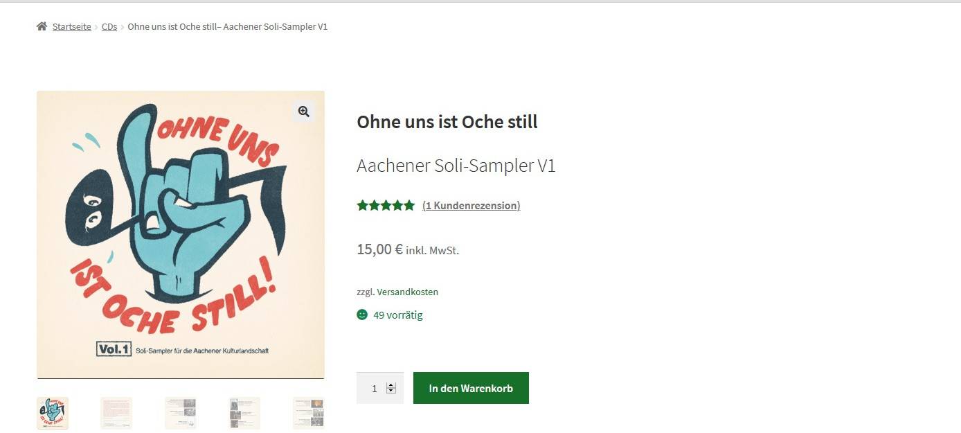Click the In den Warenkorb button
This screenshot has height=433, width=961.
[471, 388]
